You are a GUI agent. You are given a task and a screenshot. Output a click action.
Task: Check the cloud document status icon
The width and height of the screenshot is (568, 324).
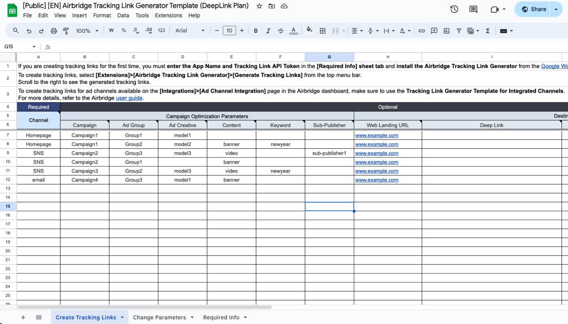(x=284, y=6)
